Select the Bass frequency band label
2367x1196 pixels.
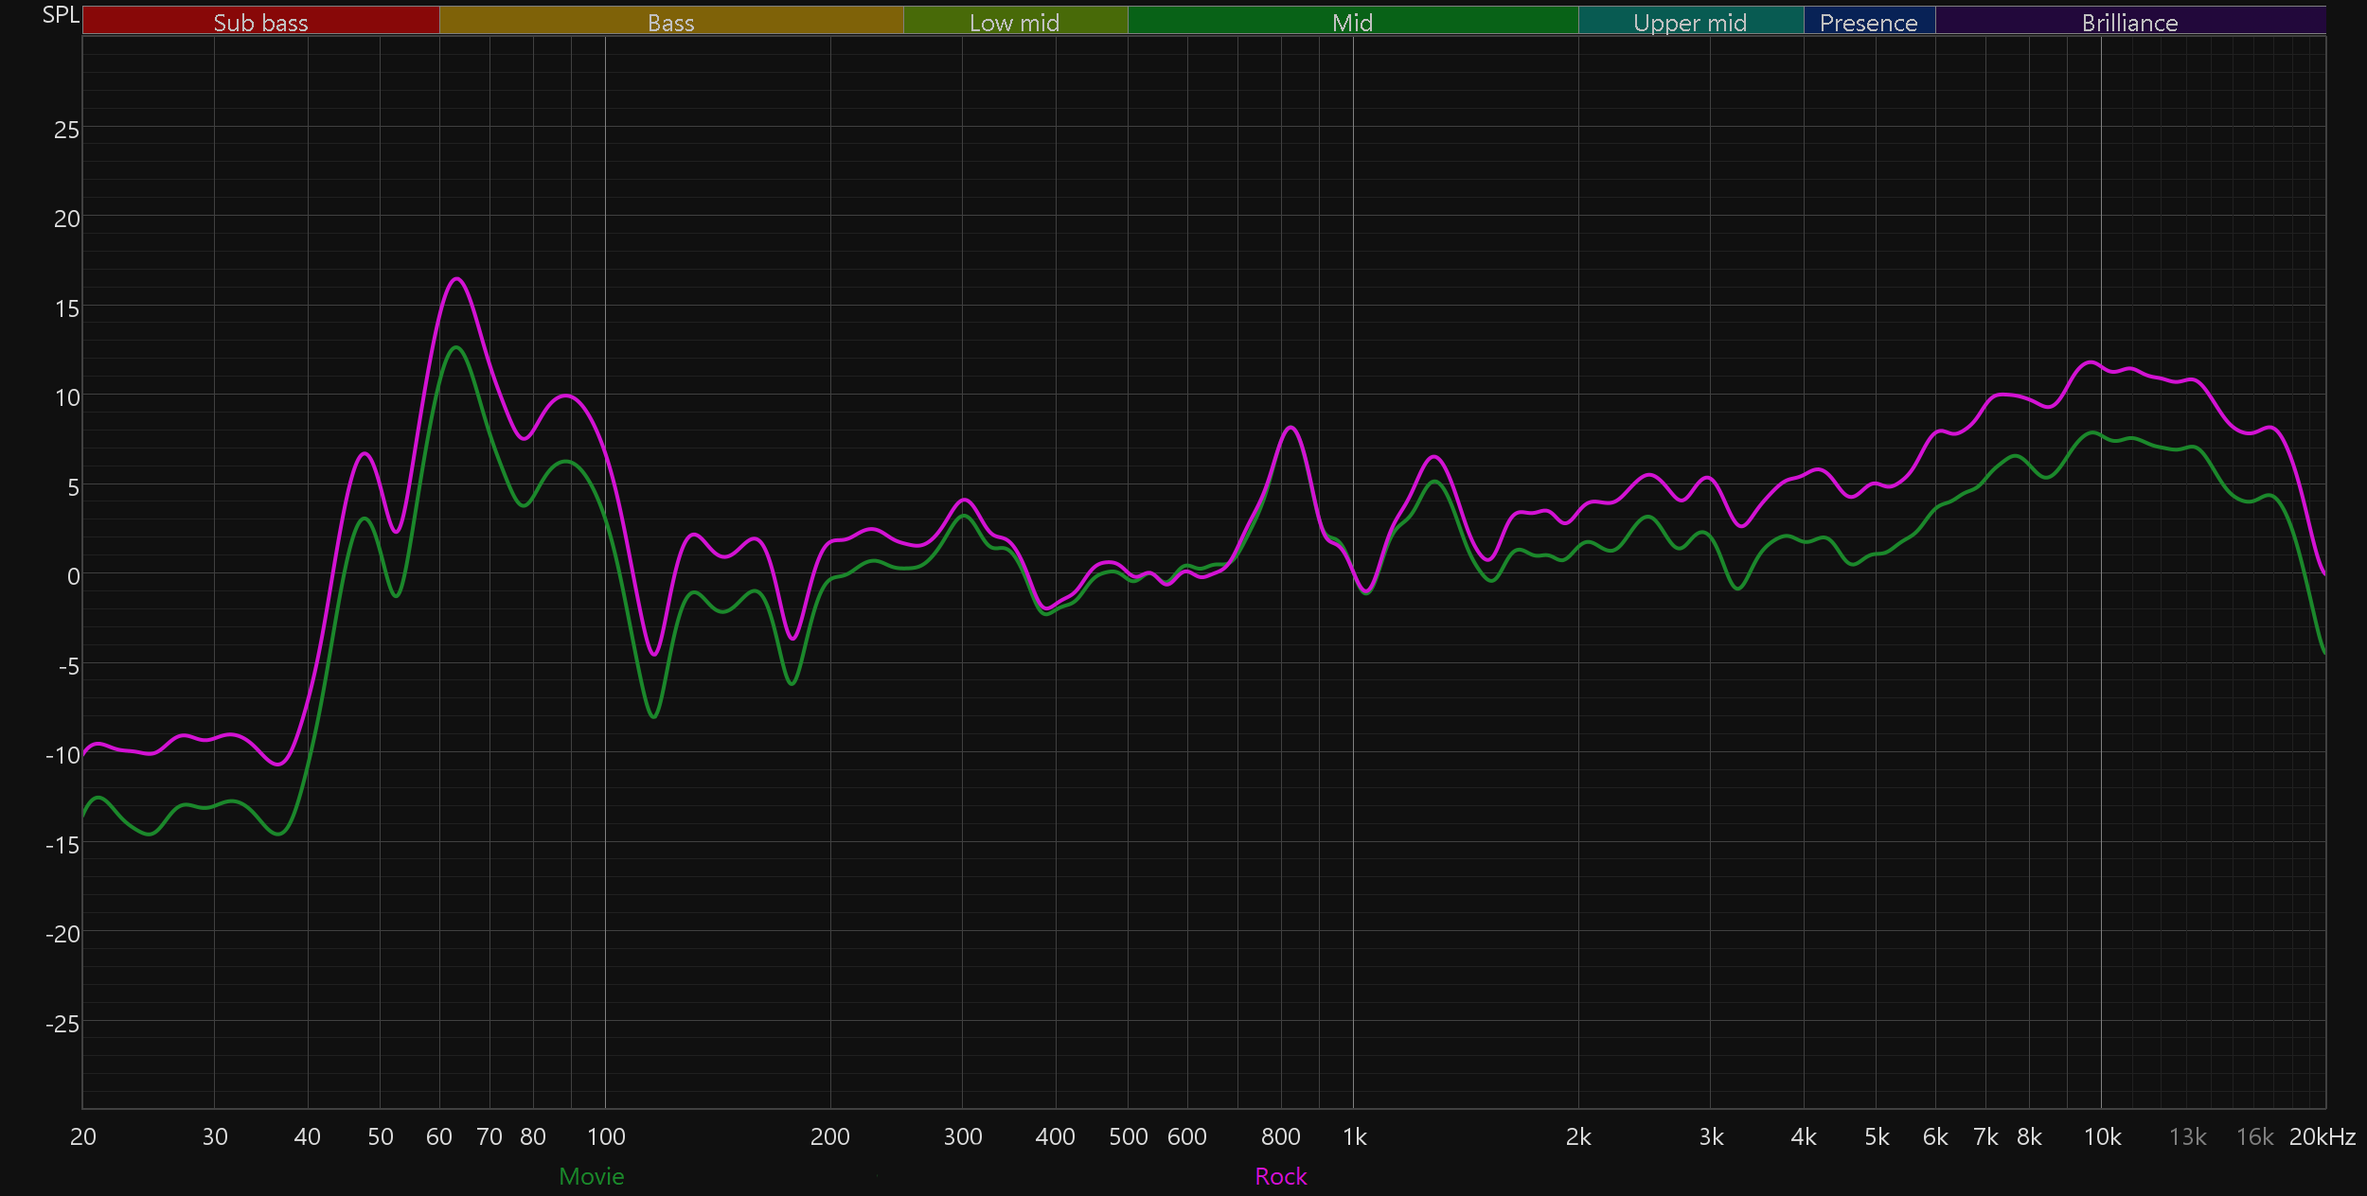pyautogui.click(x=670, y=22)
